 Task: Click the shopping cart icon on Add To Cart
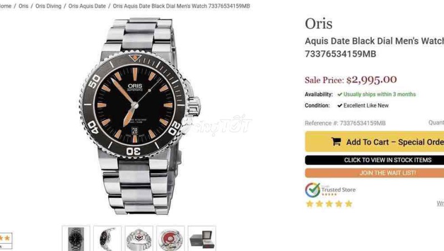coord(336,141)
